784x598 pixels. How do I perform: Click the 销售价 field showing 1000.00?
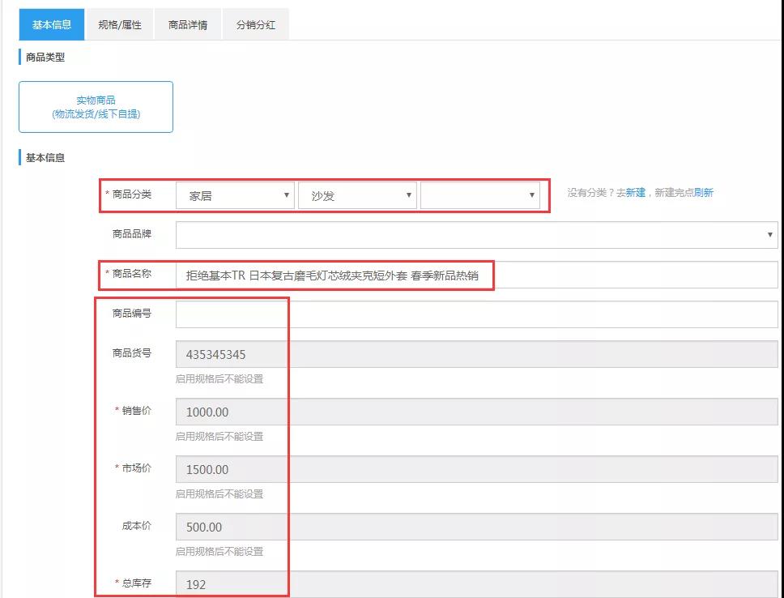point(476,412)
